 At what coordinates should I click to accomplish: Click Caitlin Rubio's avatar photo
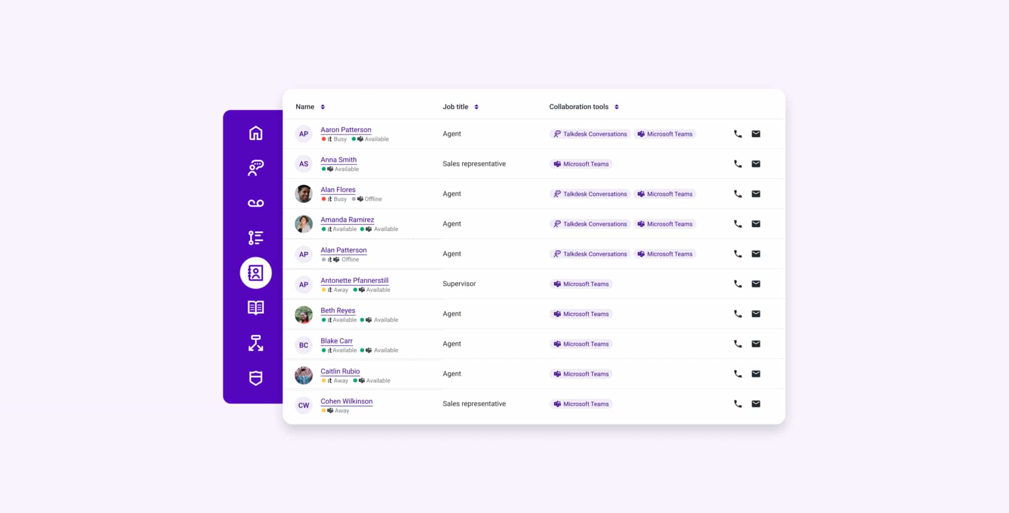point(304,375)
